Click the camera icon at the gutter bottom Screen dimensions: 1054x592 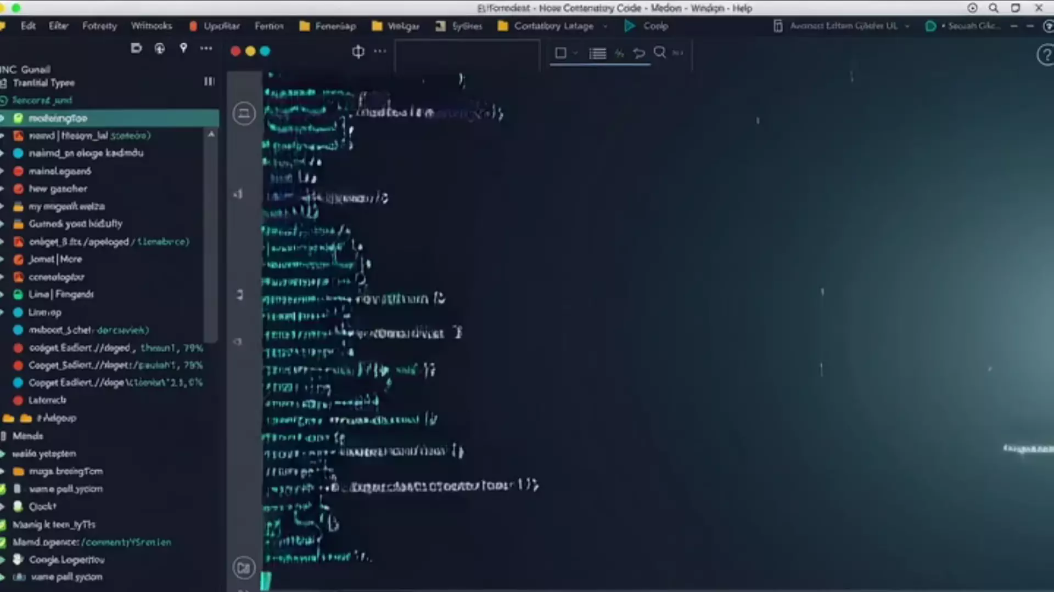244,567
